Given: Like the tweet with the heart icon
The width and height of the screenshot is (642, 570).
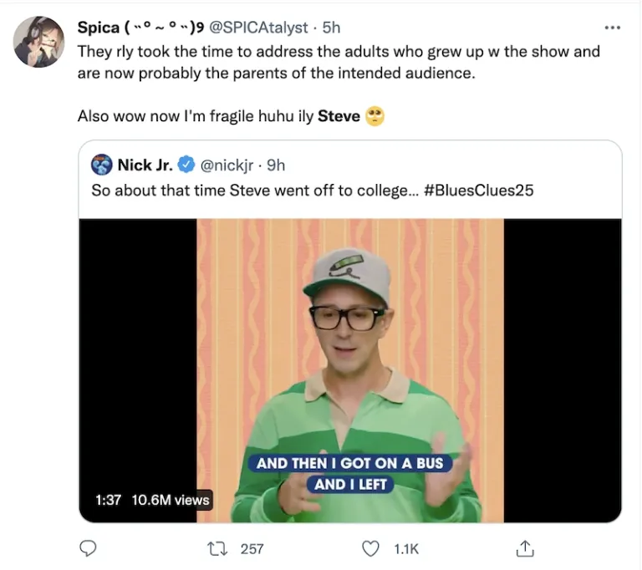Looking at the screenshot, I should tap(371, 548).
